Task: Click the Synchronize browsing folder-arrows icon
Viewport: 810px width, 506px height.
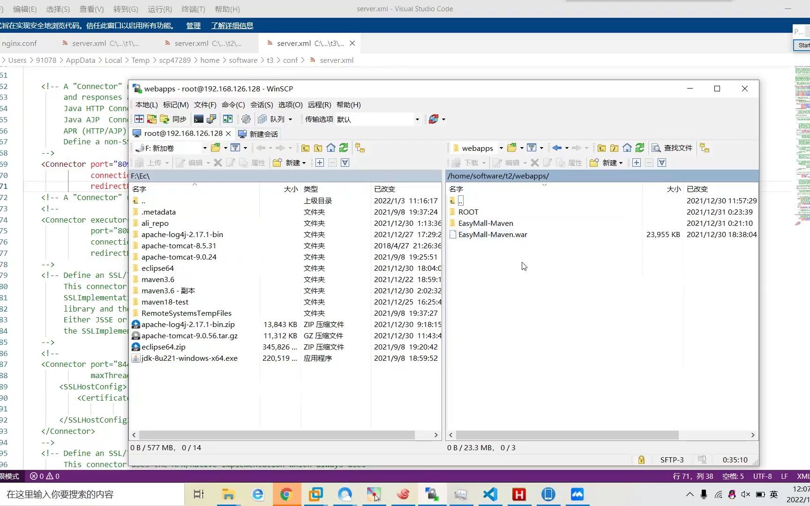Action: coord(151,119)
